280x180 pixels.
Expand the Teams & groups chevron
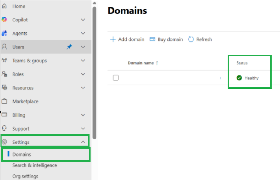[x=83, y=60]
